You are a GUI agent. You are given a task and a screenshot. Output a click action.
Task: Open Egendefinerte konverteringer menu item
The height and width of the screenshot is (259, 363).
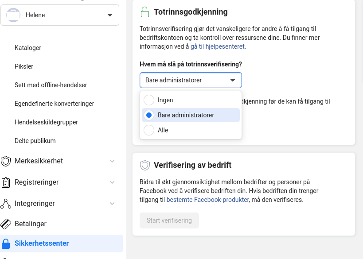pyautogui.click(x=54, y=104)
